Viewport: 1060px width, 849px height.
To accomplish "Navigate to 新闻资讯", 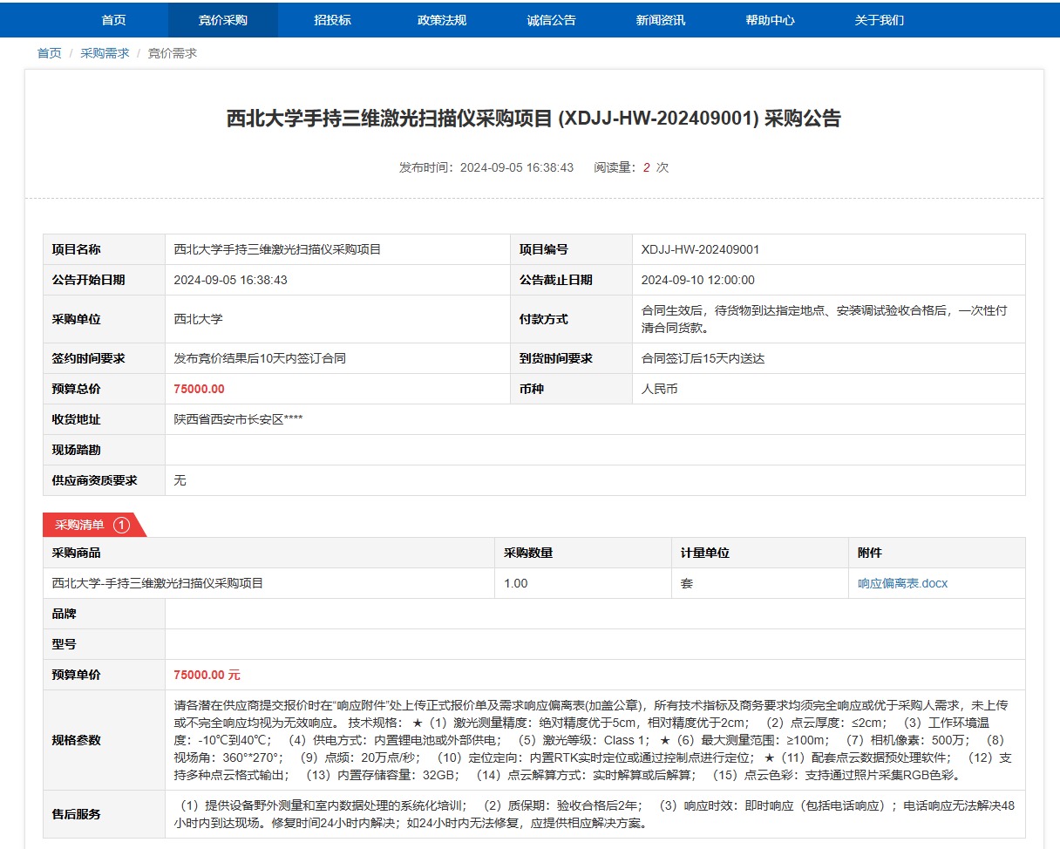I will tap(660, 20).
